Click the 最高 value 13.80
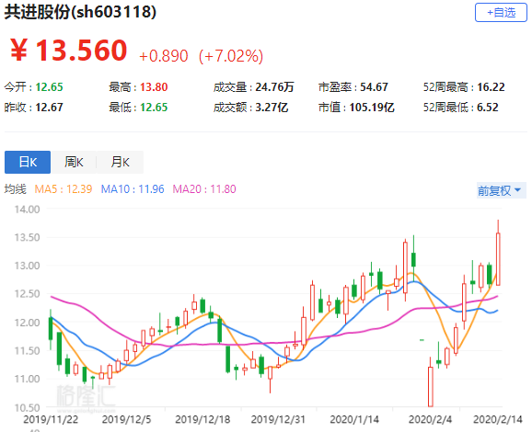532x432 pixels. point(154,87)
